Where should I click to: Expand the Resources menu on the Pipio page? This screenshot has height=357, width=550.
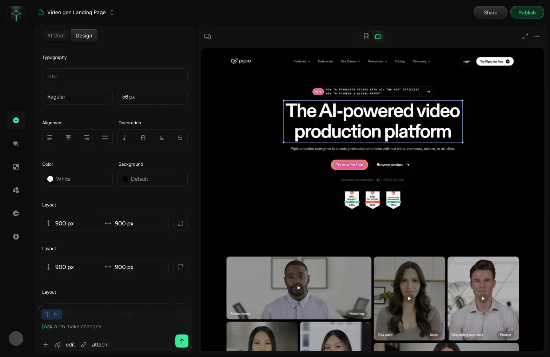[x=377, y=61]
